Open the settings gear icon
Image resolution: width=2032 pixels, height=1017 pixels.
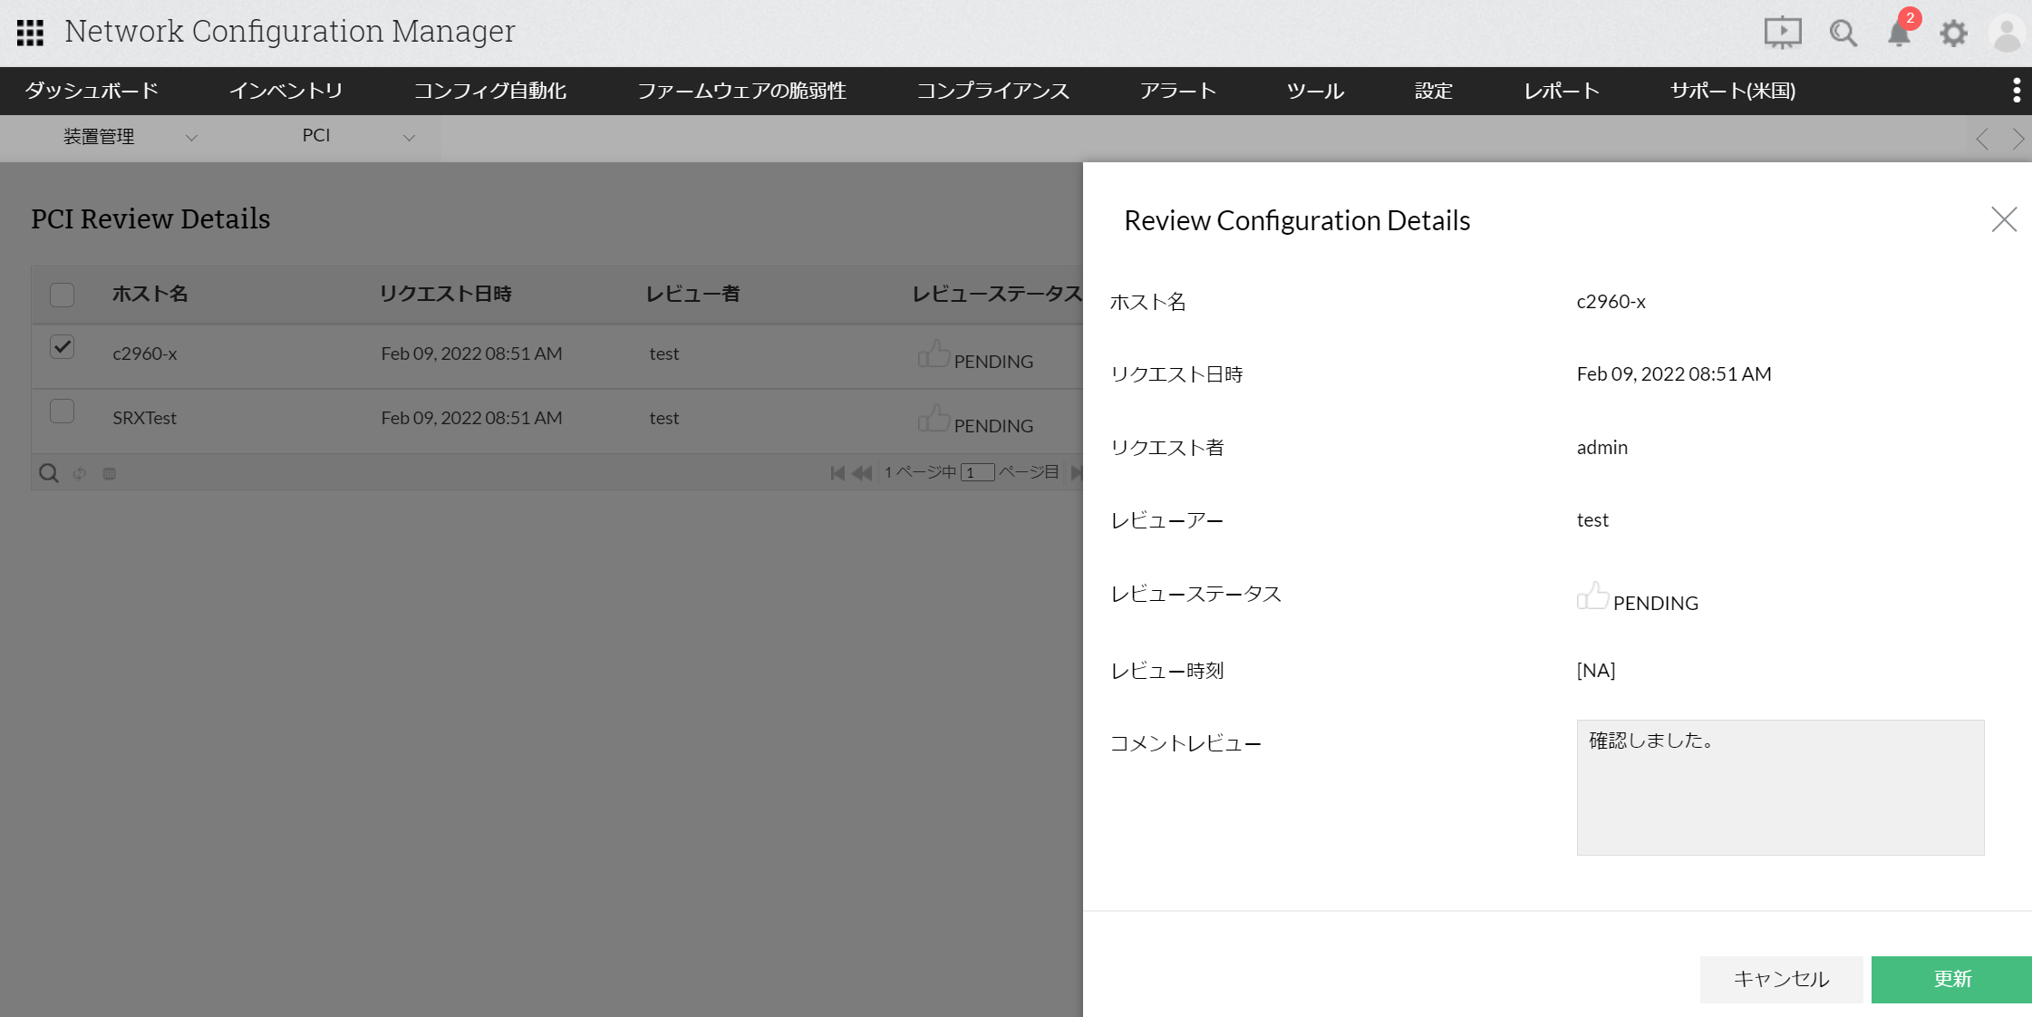(1953, 34)
